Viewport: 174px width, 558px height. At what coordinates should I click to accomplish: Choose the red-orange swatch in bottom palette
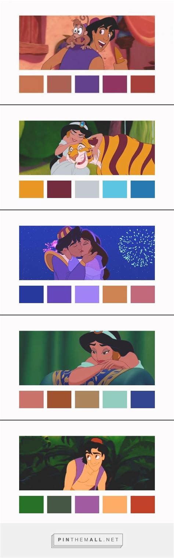tap(143, 505)
